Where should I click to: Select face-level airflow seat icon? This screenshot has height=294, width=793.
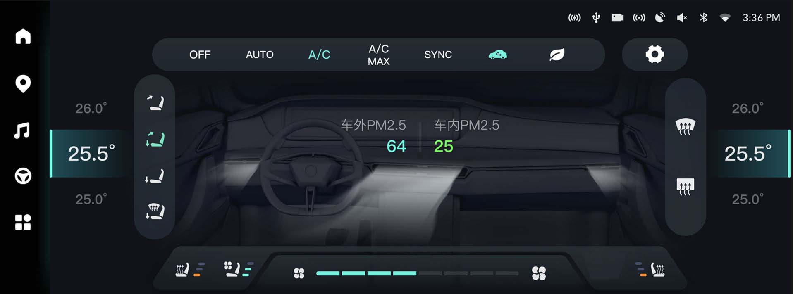click(155, 103)
